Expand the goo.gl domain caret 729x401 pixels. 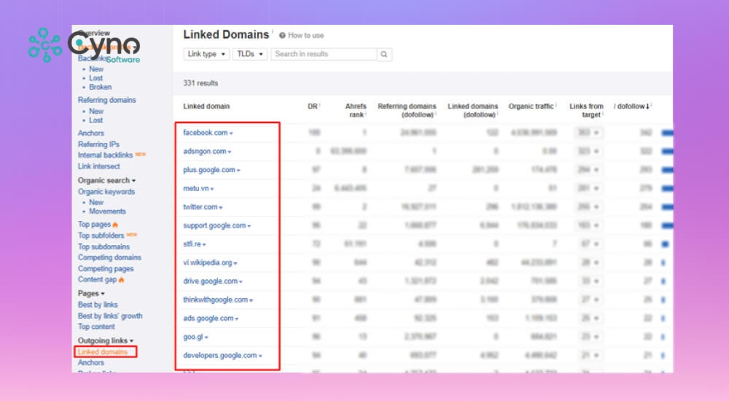point(206,338)
